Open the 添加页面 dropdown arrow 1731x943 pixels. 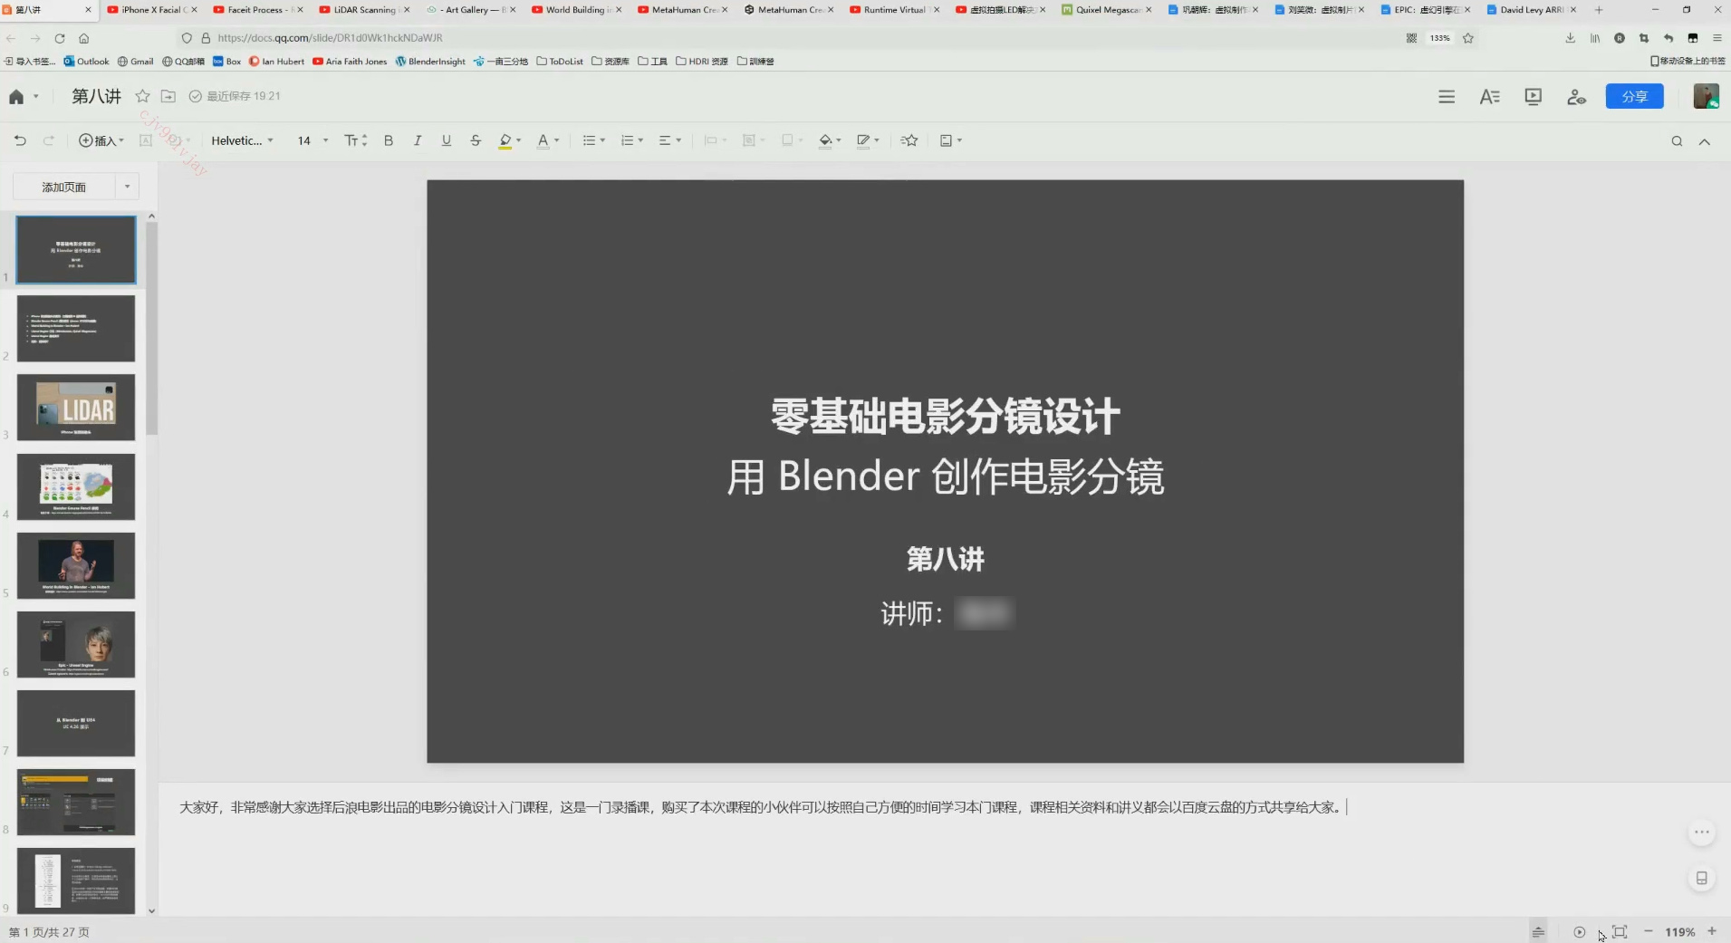(127, 187)
